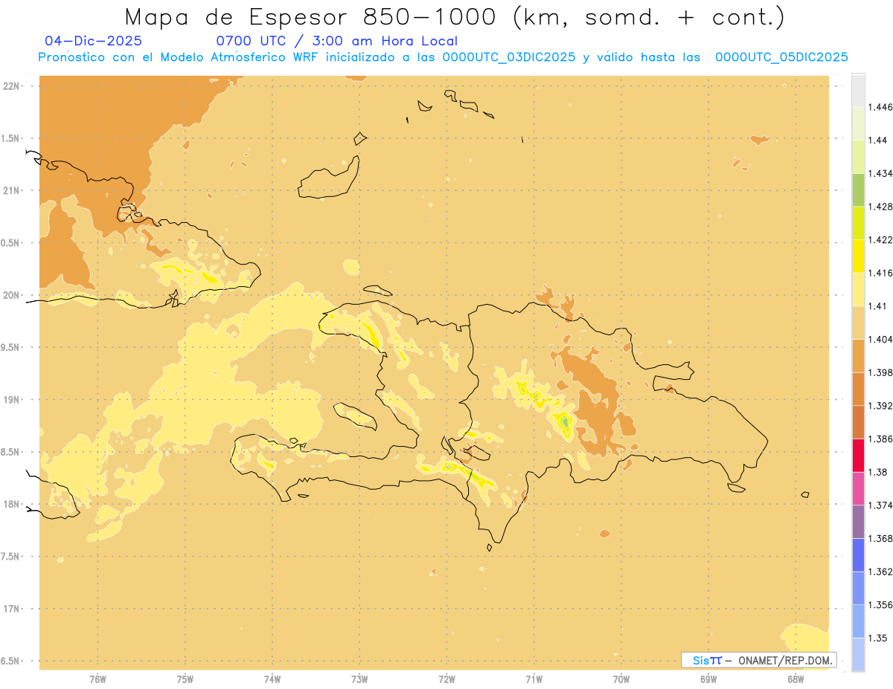
Task: Click the longitude label "74W"
Action: (272, 679)
